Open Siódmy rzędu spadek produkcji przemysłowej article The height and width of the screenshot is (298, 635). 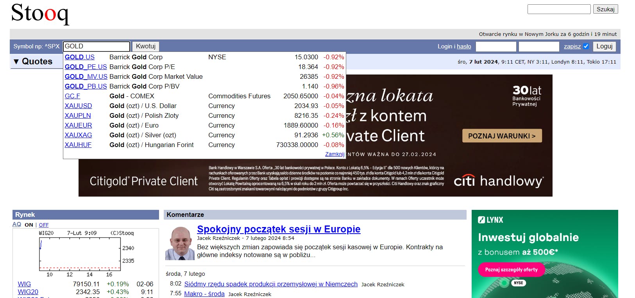point(271,284)
